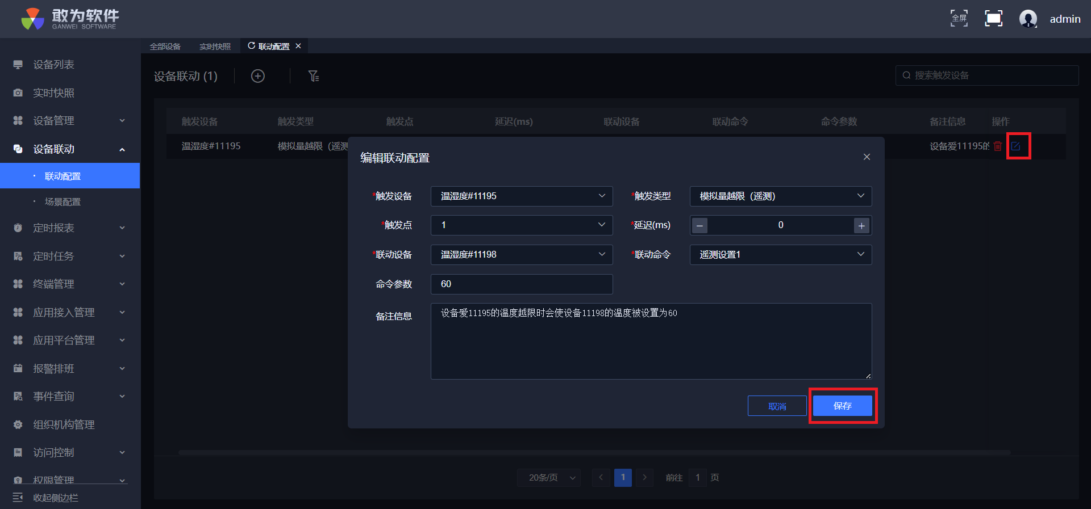
Task: Delete linkage row with trash icon
Action: pos(997,146)
